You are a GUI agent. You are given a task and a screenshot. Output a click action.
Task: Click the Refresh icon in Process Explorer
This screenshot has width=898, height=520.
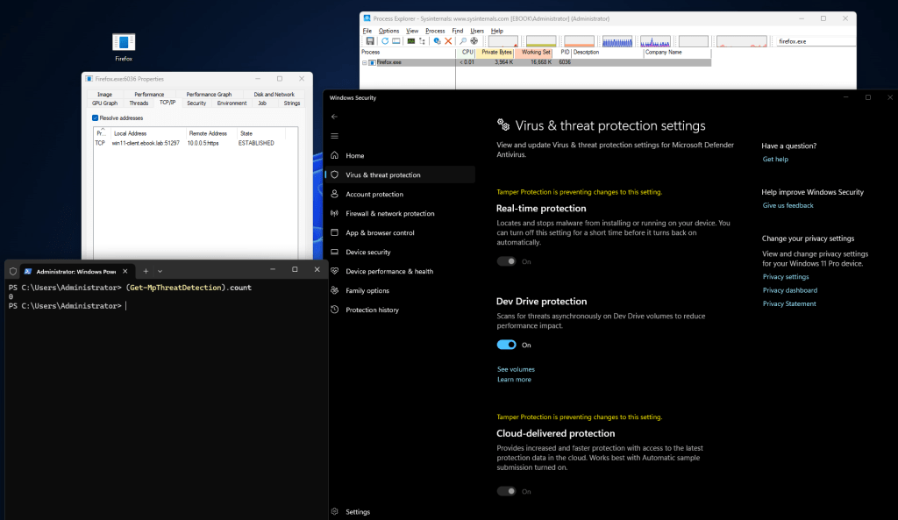point(384,41)
